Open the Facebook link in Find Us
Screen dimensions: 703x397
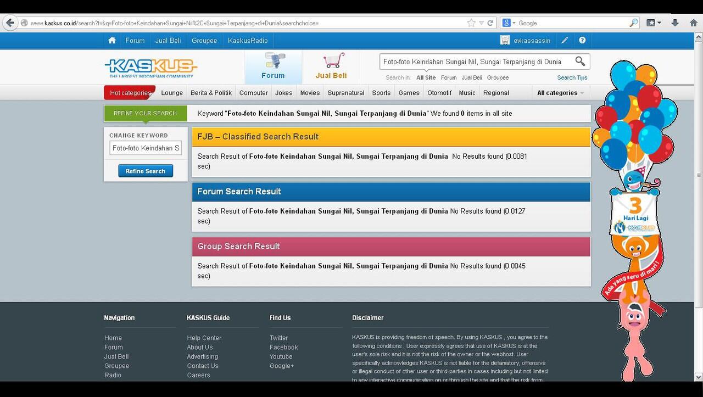[284, 348]
